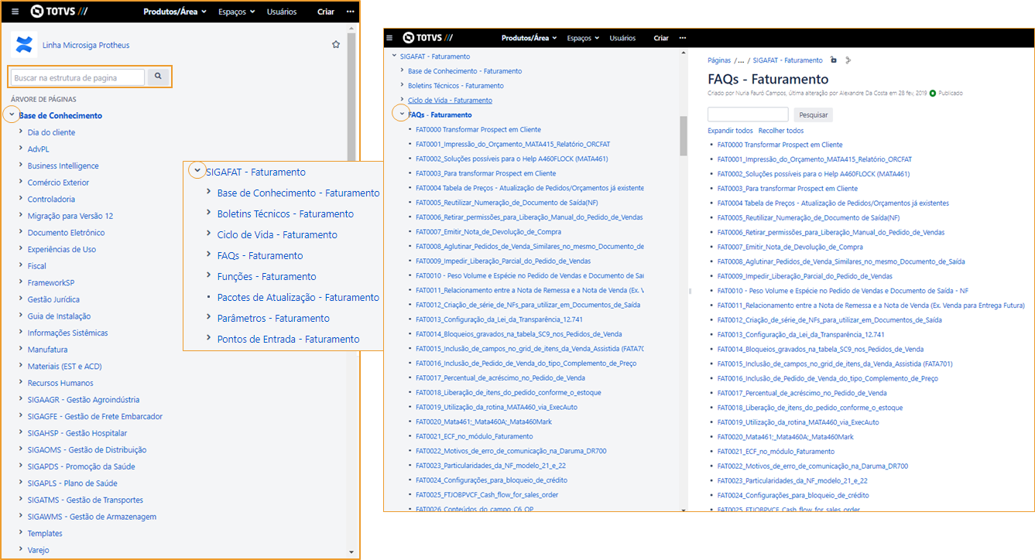Click the page hierarchy icon beside the lock
The width and height of the screenshot is (1035, 560).
848,60
